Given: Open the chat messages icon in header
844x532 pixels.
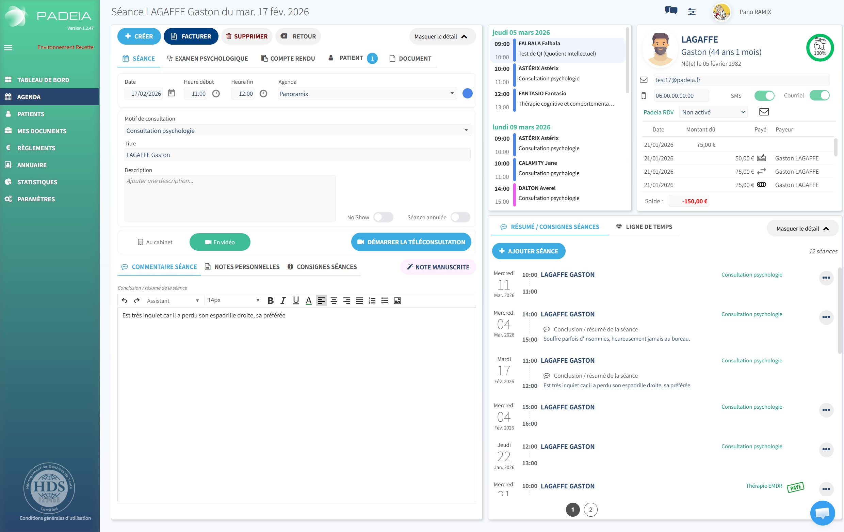Looking at the screenshot, I should pos(671,11).
